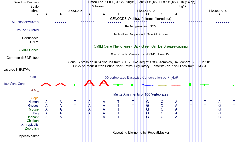Click the RefSeq genes from NCBI title
The width and height of the screenshot is (242, 142).
pyautogui.click(x=141, y=26)
